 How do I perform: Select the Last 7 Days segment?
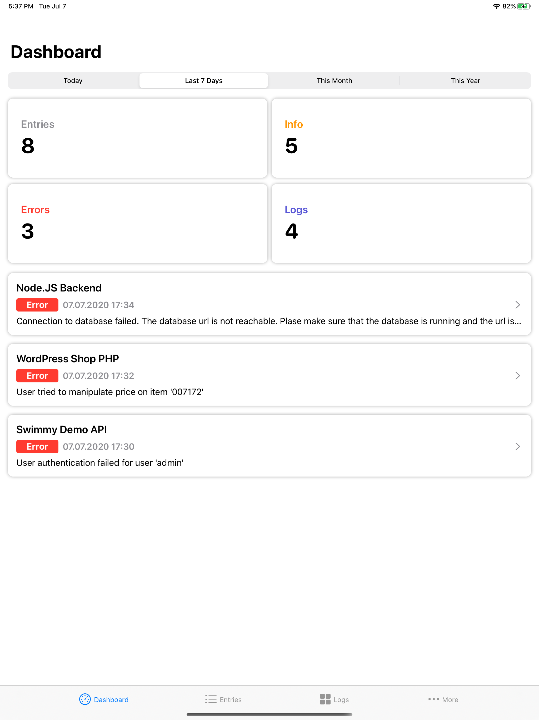204,81
